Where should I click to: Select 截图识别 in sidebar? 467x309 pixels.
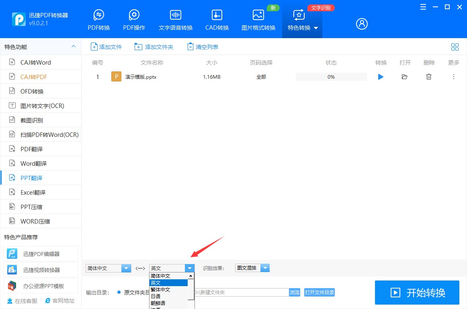click(41, 120)
